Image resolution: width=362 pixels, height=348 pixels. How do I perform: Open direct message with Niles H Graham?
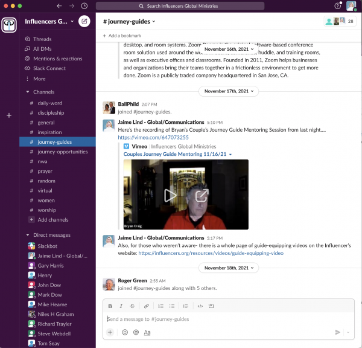coord(57,314)
